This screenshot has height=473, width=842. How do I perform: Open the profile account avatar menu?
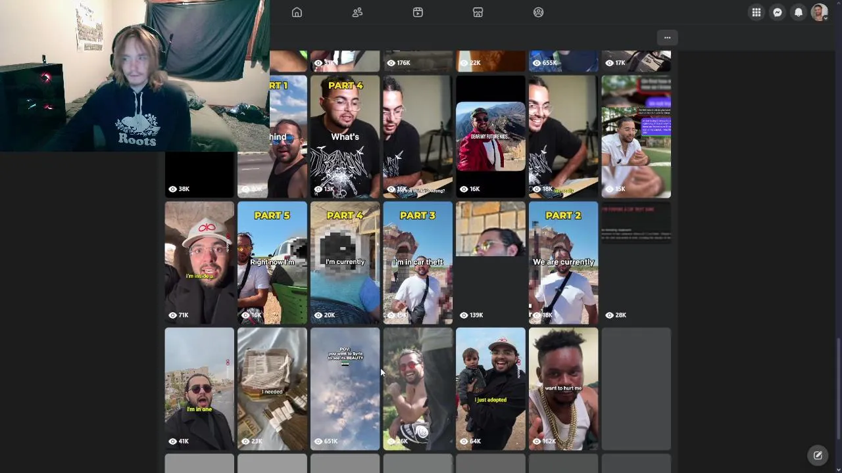click(819, 12)
